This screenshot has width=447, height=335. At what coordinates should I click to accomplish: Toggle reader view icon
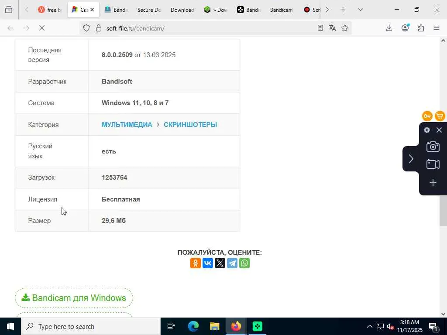320,28
